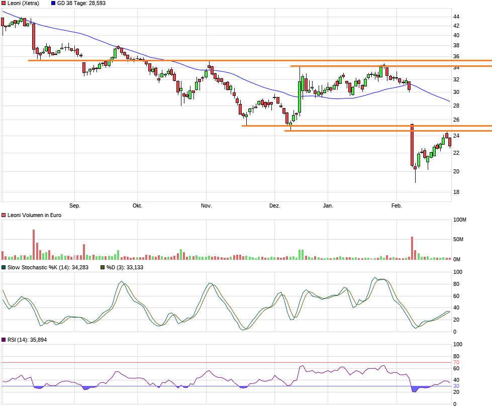Viewport: 492px width, 409px height.
Task: Click the 0M volume axis label
Action: [x=457, y=259]
